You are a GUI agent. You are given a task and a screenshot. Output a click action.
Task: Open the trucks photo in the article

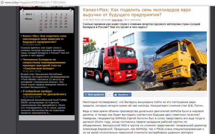click(x=145, y=61)
